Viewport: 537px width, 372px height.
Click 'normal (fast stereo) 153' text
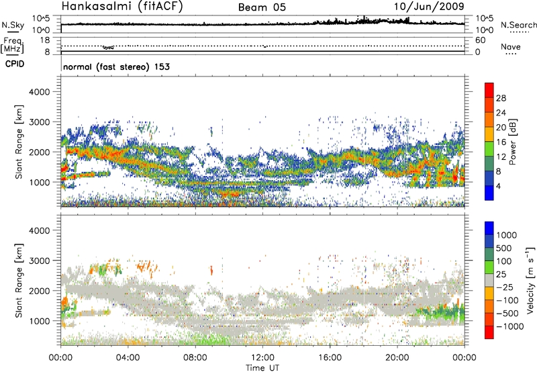pos(116,66)
